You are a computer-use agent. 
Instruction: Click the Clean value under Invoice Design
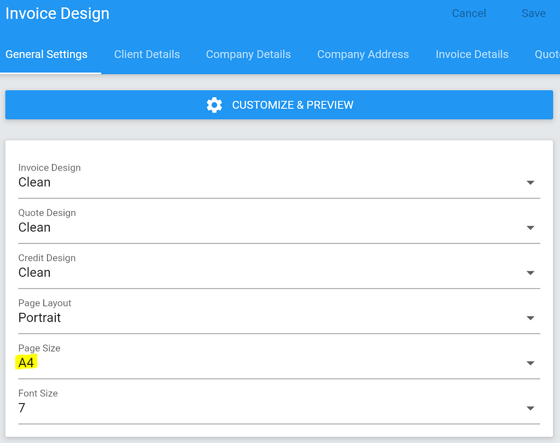click(34, 182)
